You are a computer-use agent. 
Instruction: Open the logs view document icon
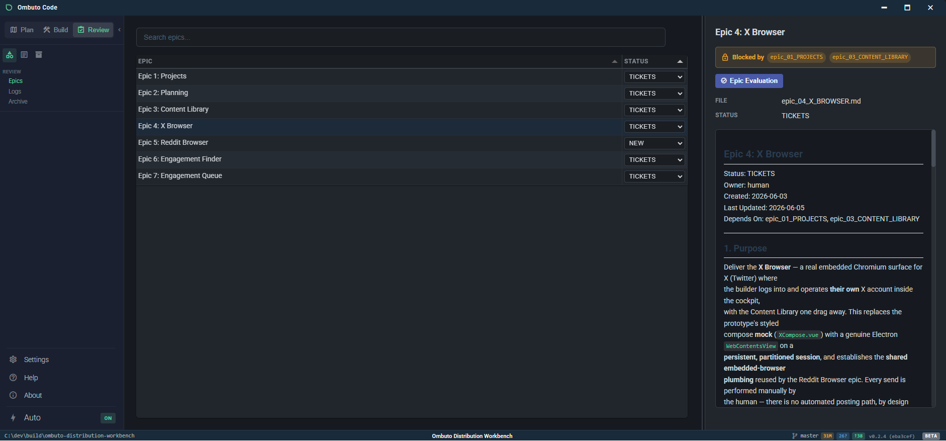click(x=24, y=55)
